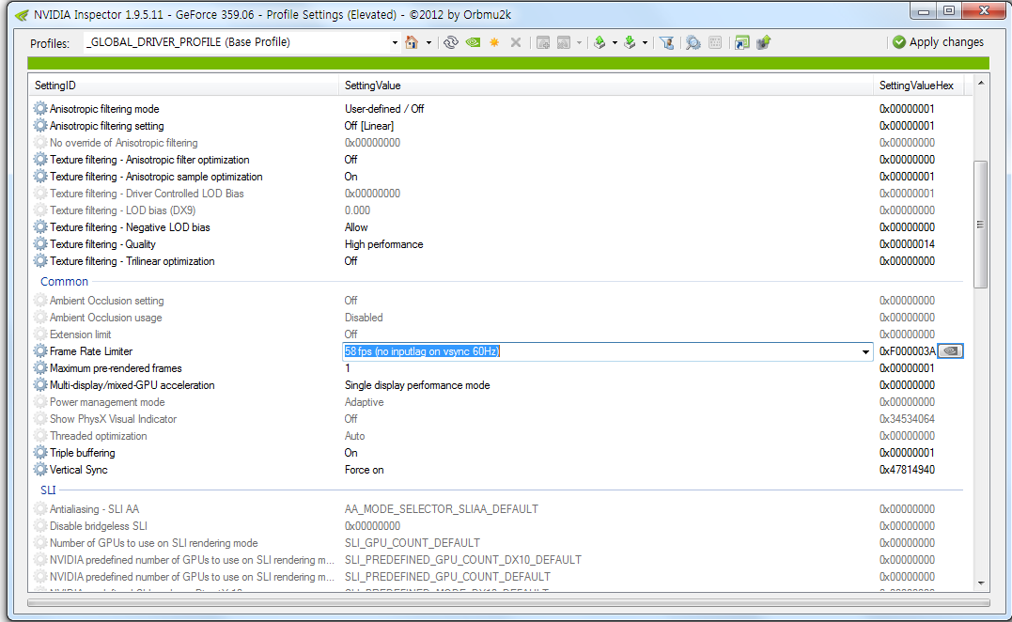Click the add application to profile icon

(x=543, y=42)
